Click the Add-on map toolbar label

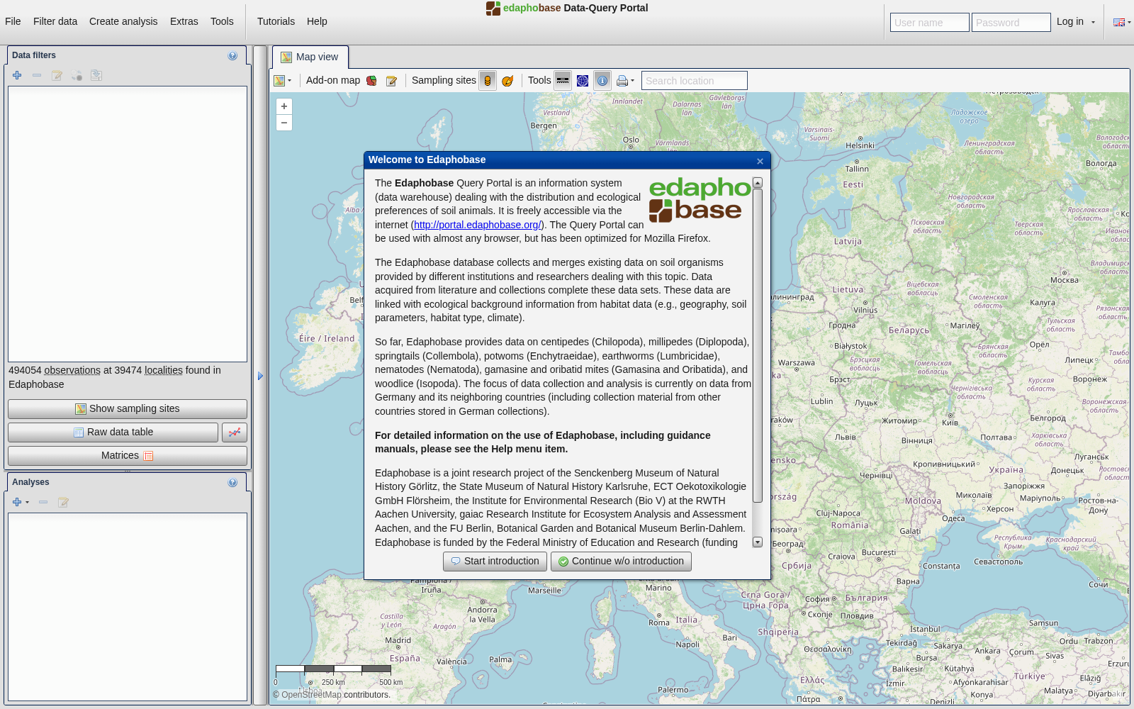pos(333,81)
